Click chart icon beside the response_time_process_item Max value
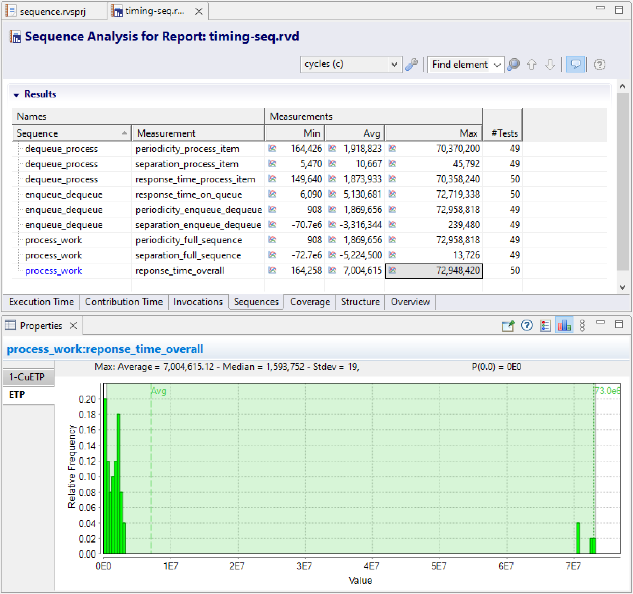633x594 pixels. tap(392, 179)
